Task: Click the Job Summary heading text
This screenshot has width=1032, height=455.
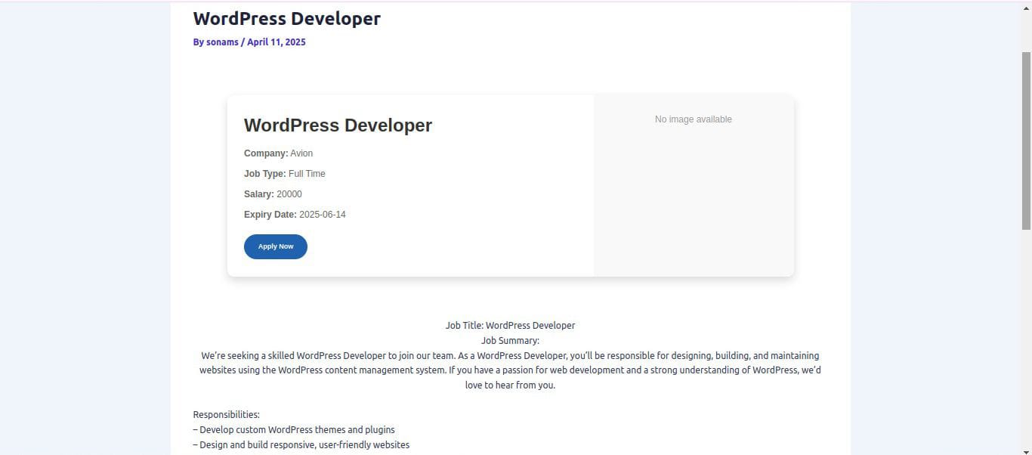Action: point(510,340)
